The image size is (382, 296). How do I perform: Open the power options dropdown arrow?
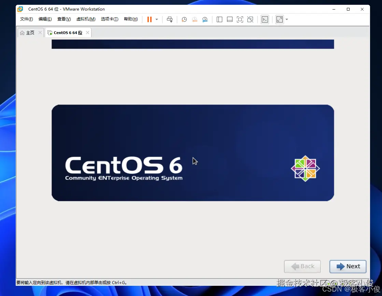tap(157, 19)
